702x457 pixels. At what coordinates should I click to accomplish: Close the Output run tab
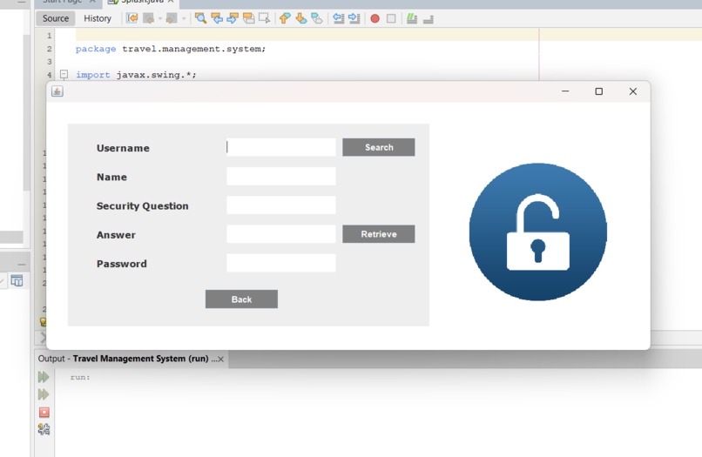(x=220, y=359)
